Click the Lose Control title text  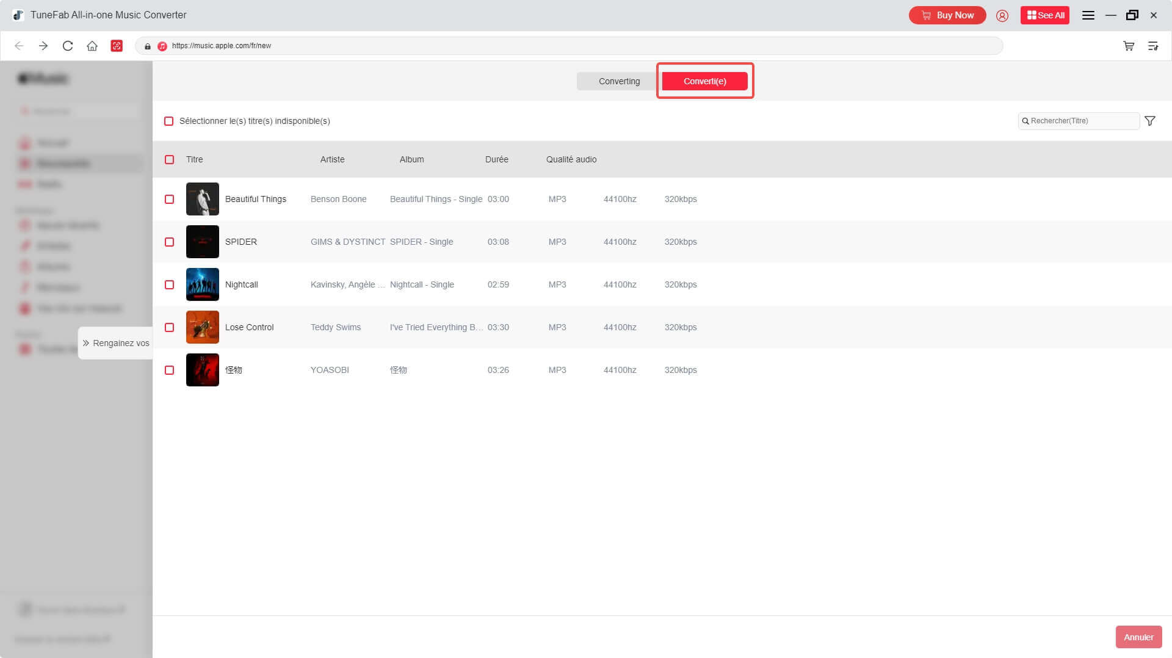250,327
